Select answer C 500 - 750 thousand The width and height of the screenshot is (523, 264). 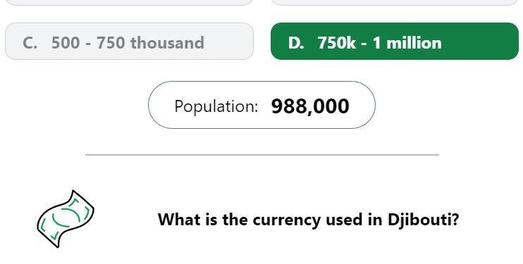130,42
